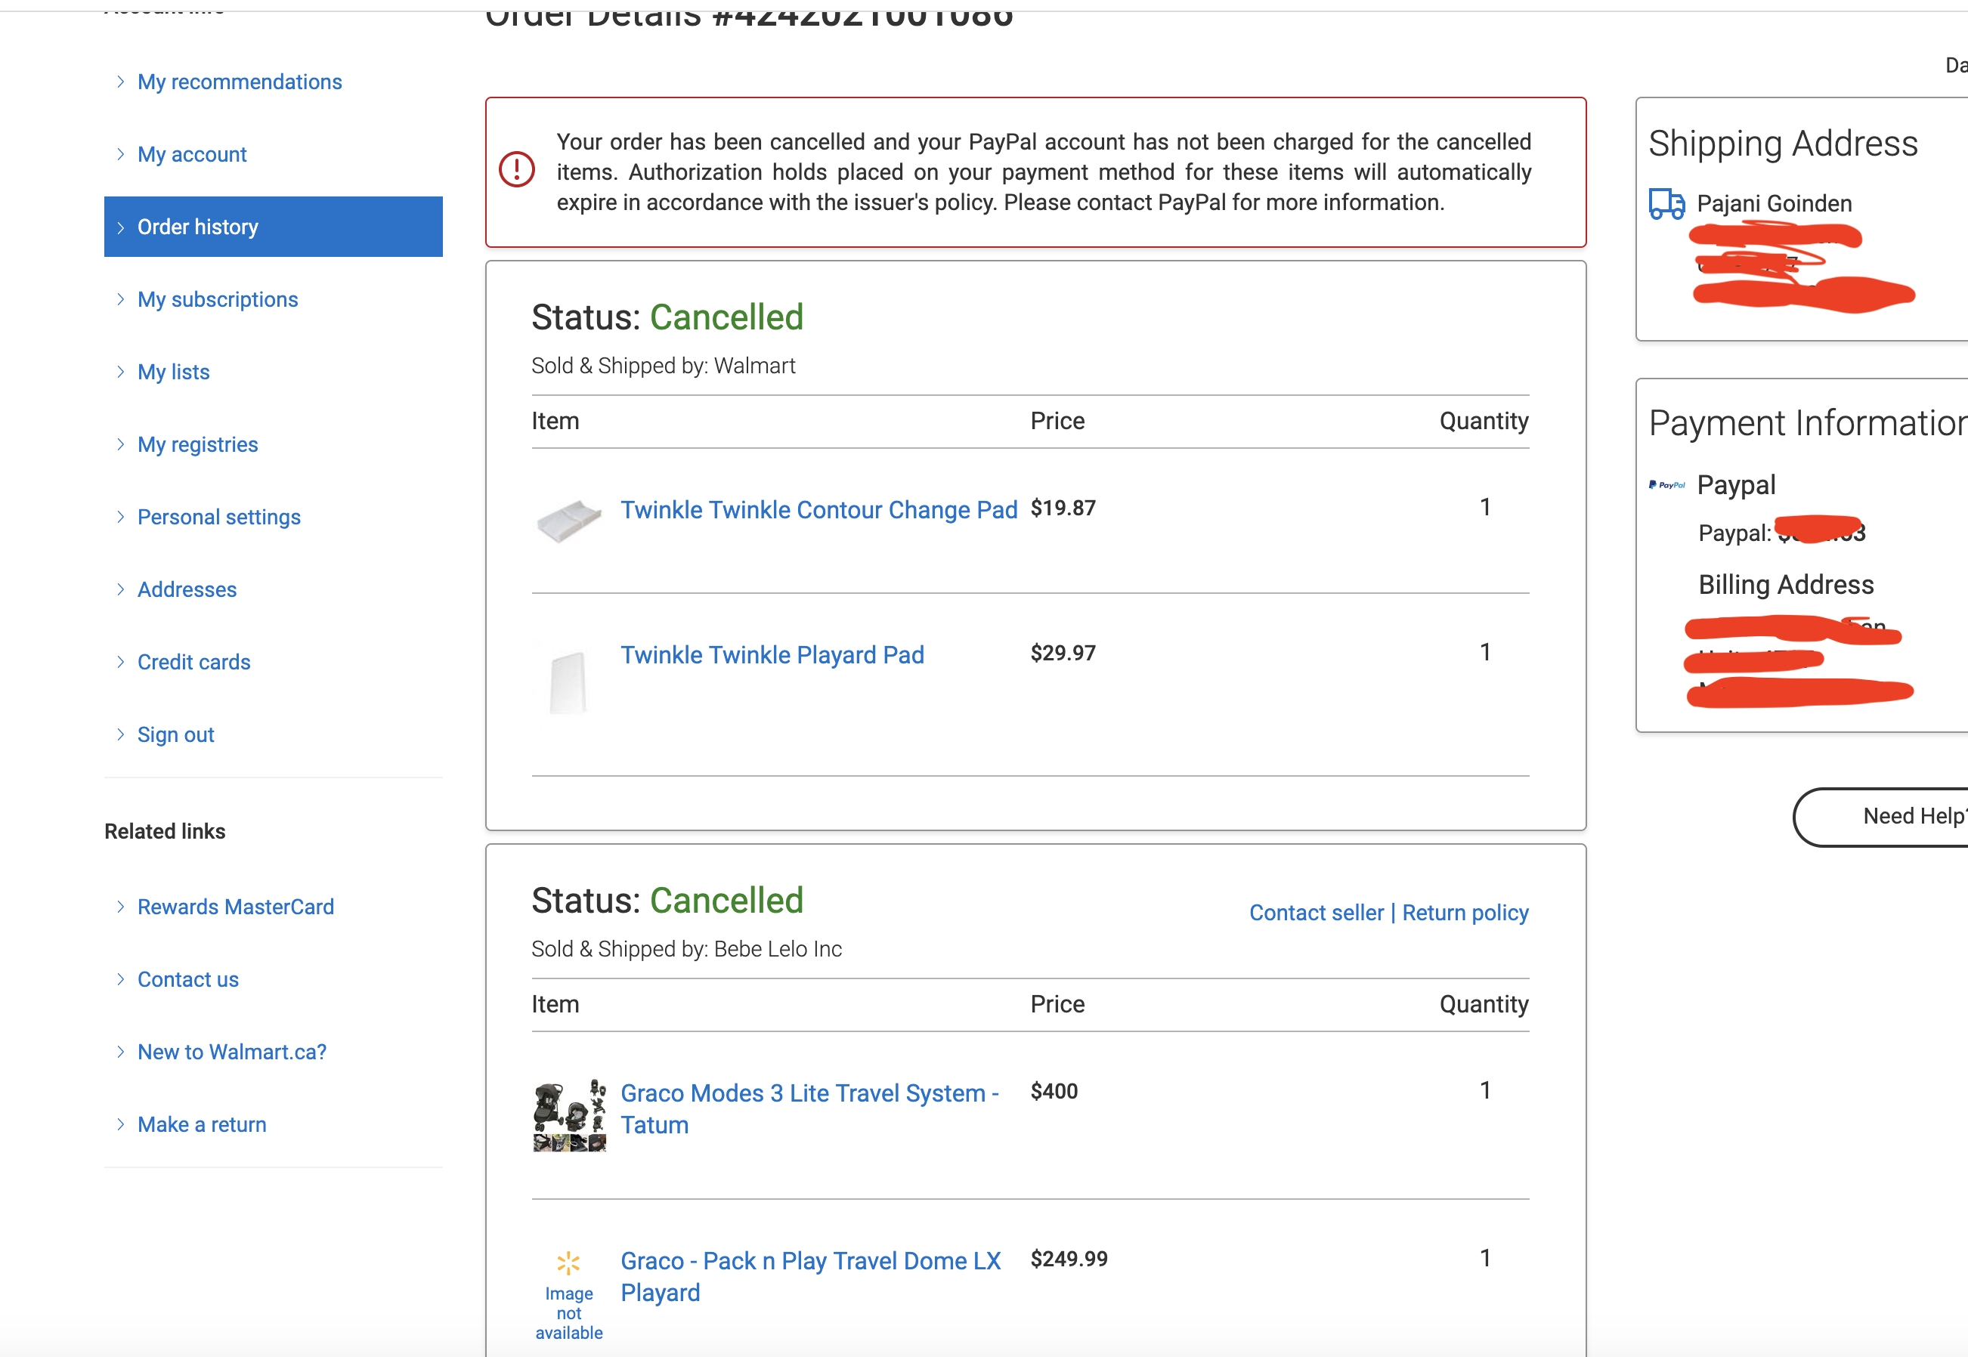Click the PayPal logo under Payment Information
The width and height of the screenshot is (1968, 1357).
pos(1667,484)
